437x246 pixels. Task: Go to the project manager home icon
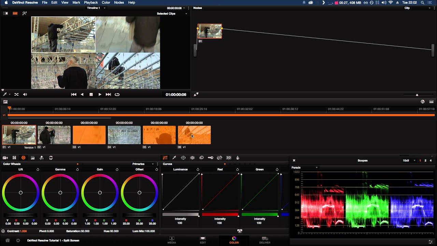[8, 241]
